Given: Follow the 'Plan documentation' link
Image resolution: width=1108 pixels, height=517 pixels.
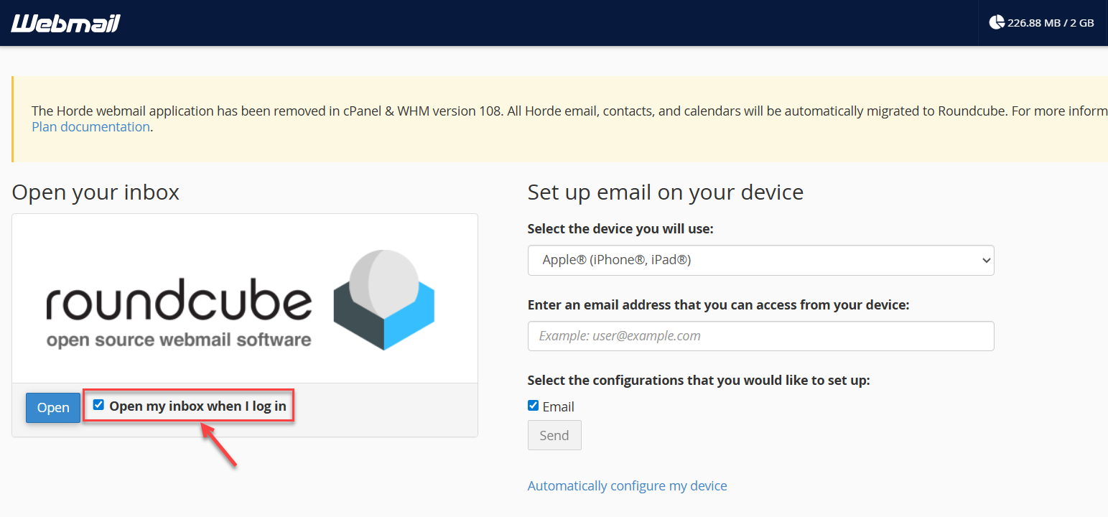Looking at the screenshot, I should coord(90,126).
